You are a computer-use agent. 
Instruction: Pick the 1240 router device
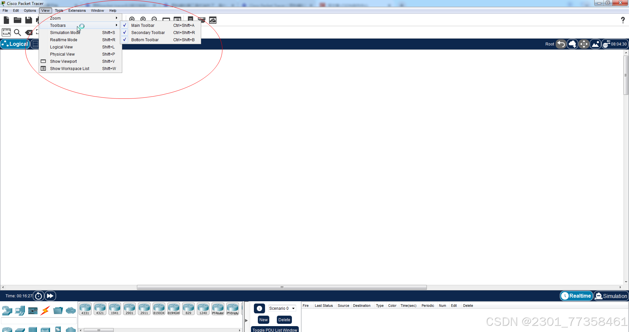[203, 309]
